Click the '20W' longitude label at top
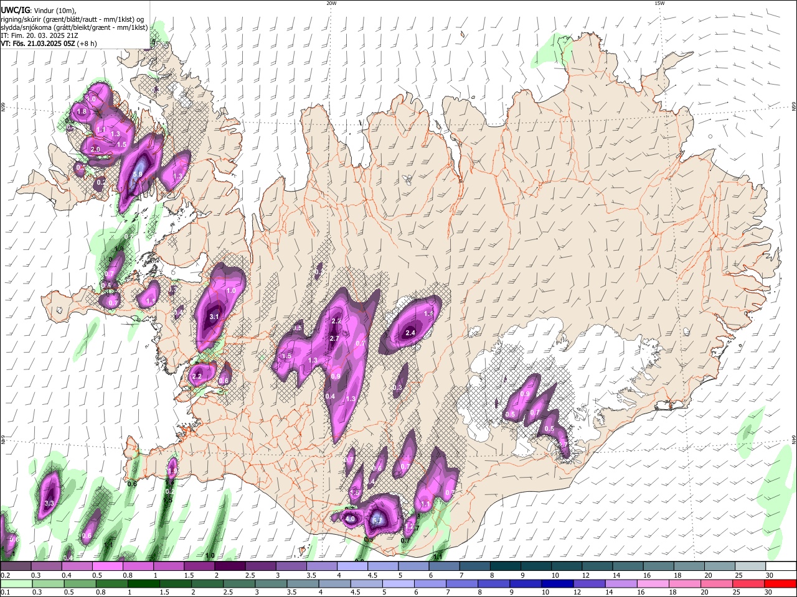The height and width of the screenshot is (597, 797). [331, 3]
